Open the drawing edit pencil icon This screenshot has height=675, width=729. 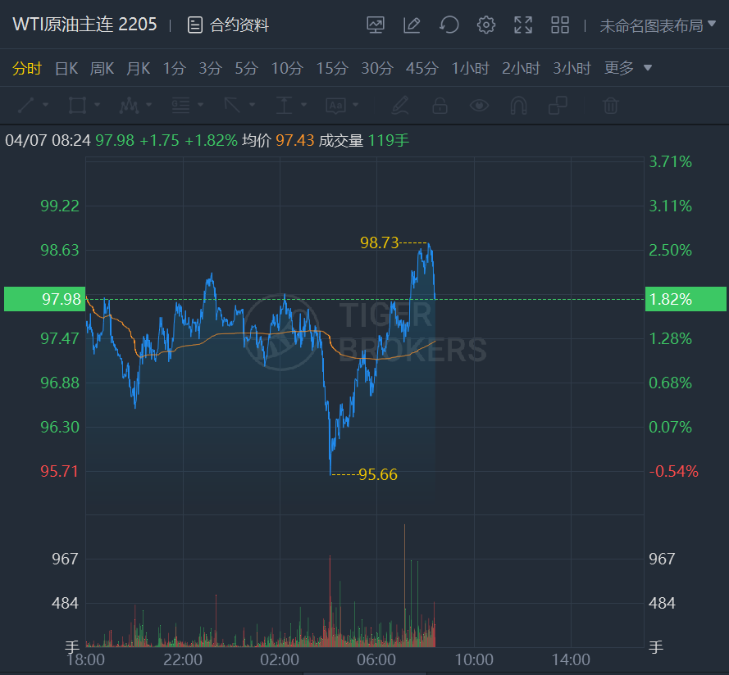412,25
